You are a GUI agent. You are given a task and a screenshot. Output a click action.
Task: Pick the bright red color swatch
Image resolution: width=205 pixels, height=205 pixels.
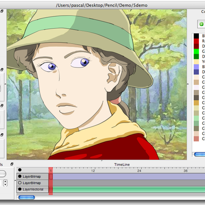click(196, 41)
